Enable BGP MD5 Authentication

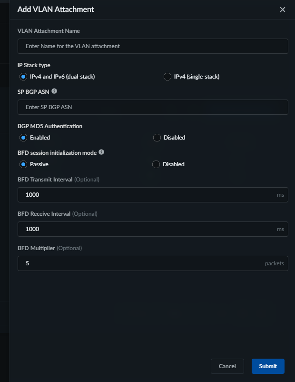click(x=23, y=138)
